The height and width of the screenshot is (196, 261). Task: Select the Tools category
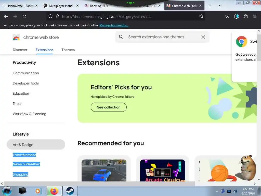tap(17, 104)
